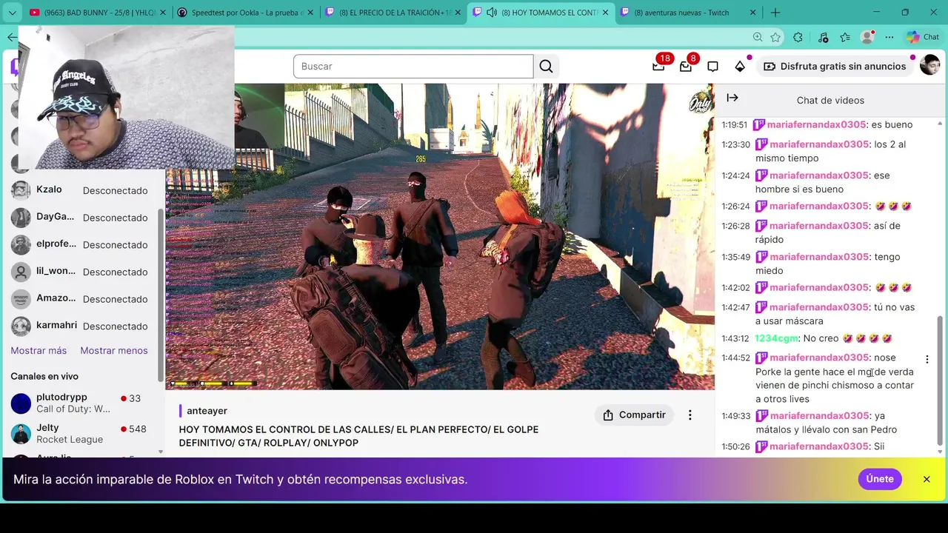The image size is (948, 533).
Task: Click karmahri's avatar thumbnail
Action: (x=21, y=326)
